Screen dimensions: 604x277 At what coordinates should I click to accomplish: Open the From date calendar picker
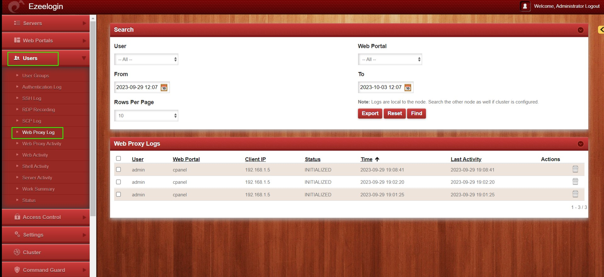pyautogui.click(x=164, y=88)
